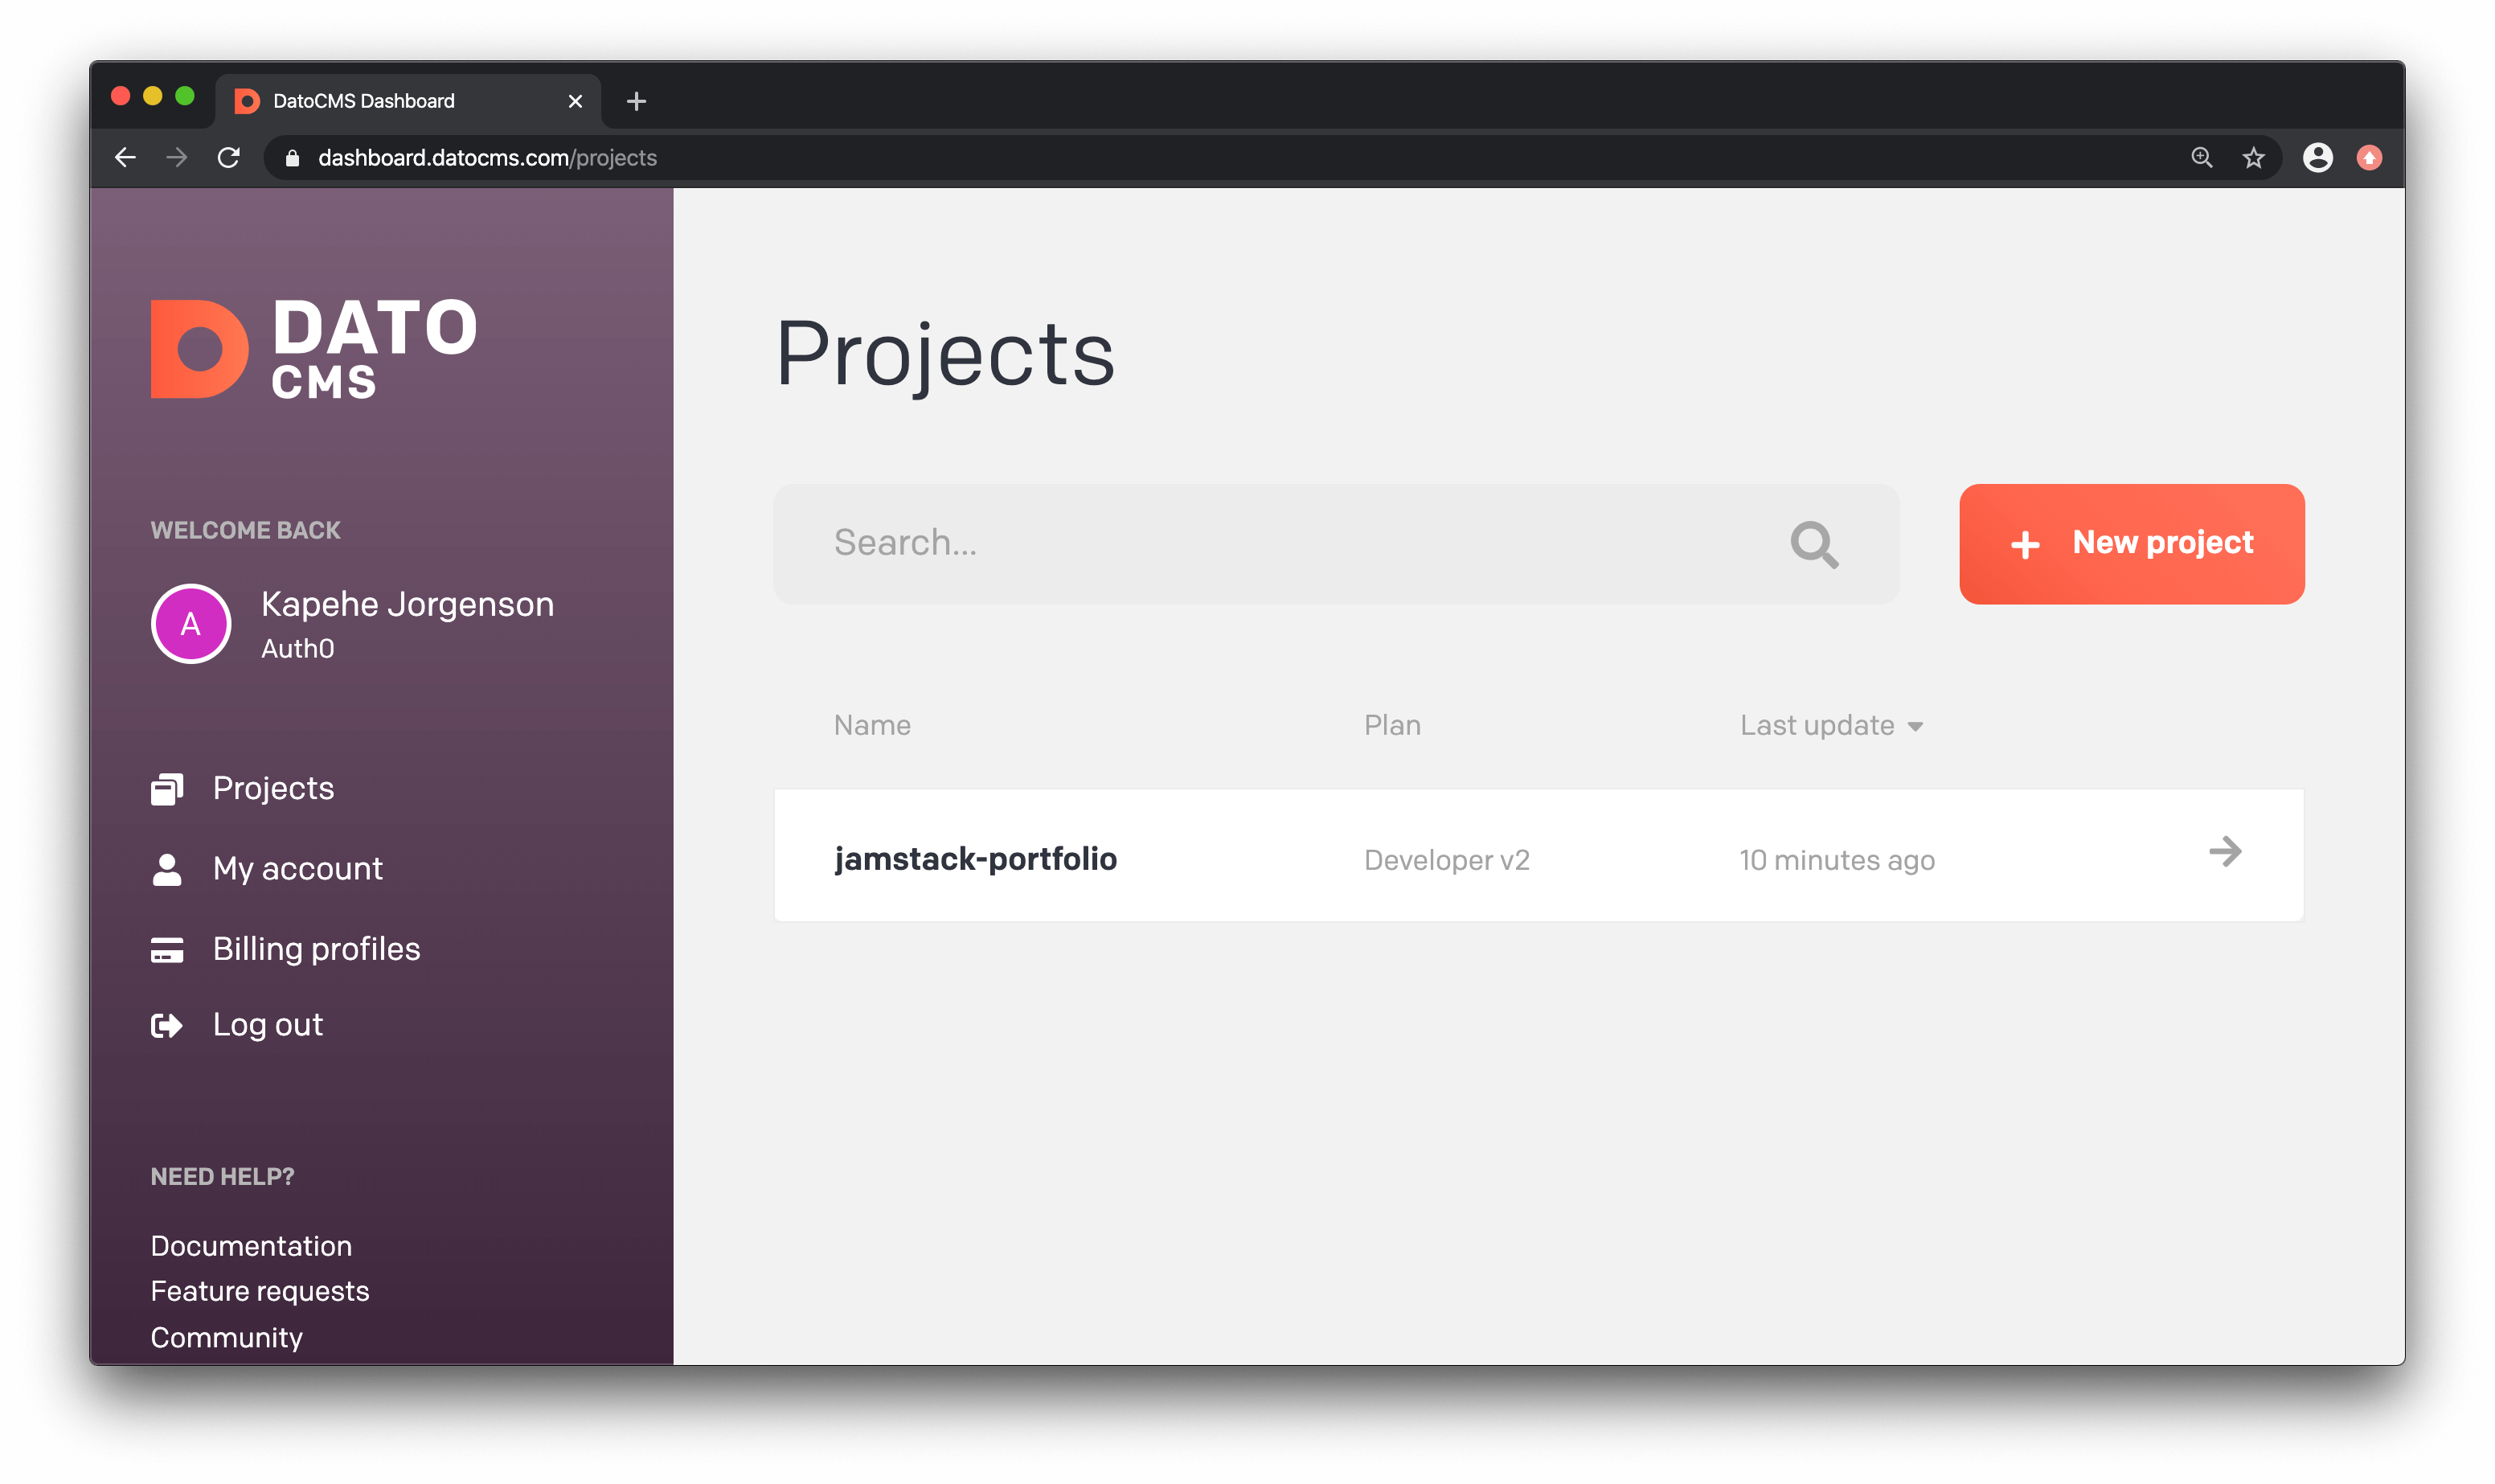
Task: Click the jamstack-portfolio row arrow icon
Action: pyautogui.click(x=2225, y=852)
